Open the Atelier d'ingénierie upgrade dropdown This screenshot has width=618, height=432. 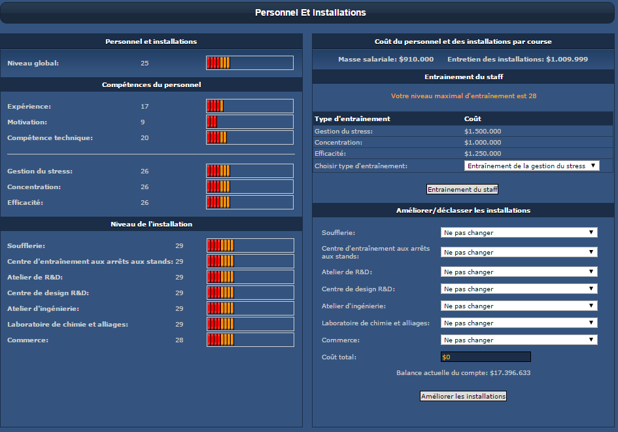[x=519, y=306]
